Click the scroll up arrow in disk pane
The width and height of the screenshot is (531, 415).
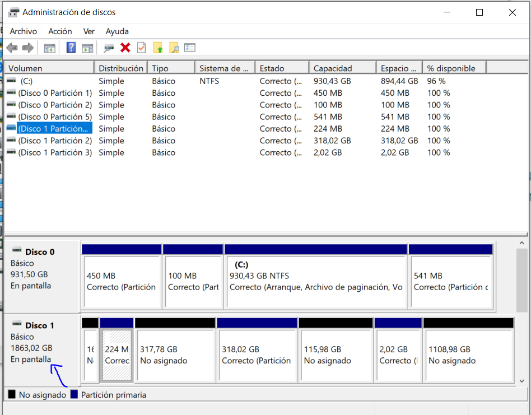pyautogui.click(x=521, y=243)
